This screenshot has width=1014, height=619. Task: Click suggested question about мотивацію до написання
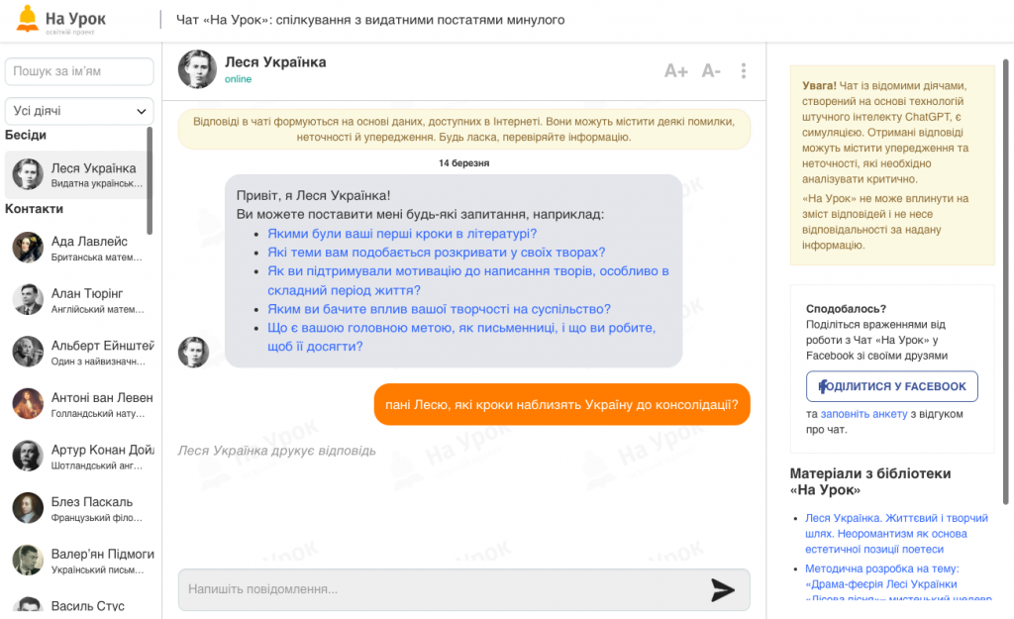468,280
